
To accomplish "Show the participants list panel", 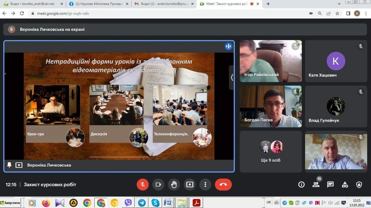I will 316,185.
